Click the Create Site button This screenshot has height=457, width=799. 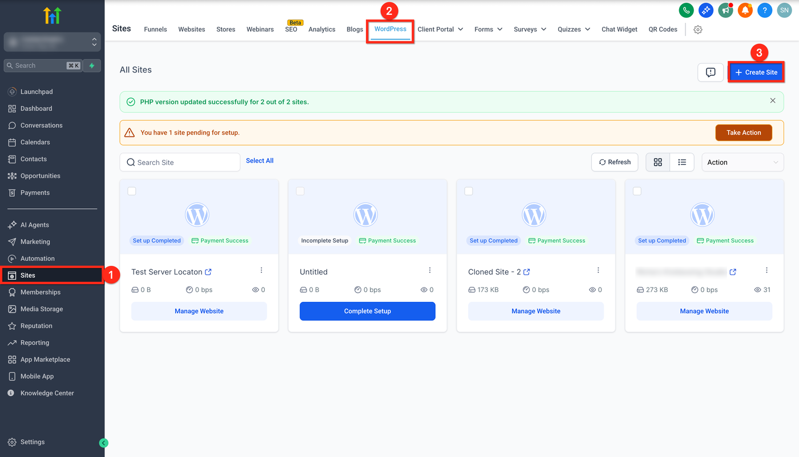coord(756,72)
